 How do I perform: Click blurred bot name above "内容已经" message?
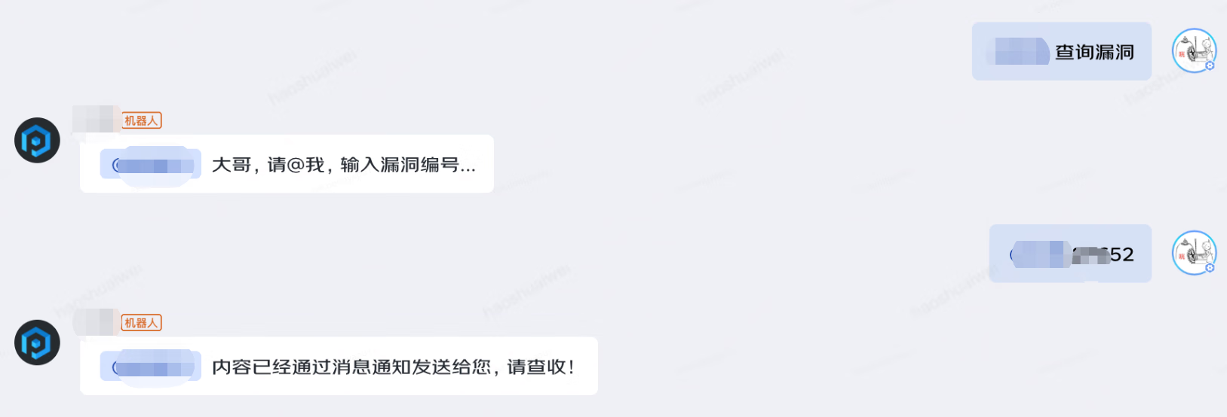pos(96,321)
